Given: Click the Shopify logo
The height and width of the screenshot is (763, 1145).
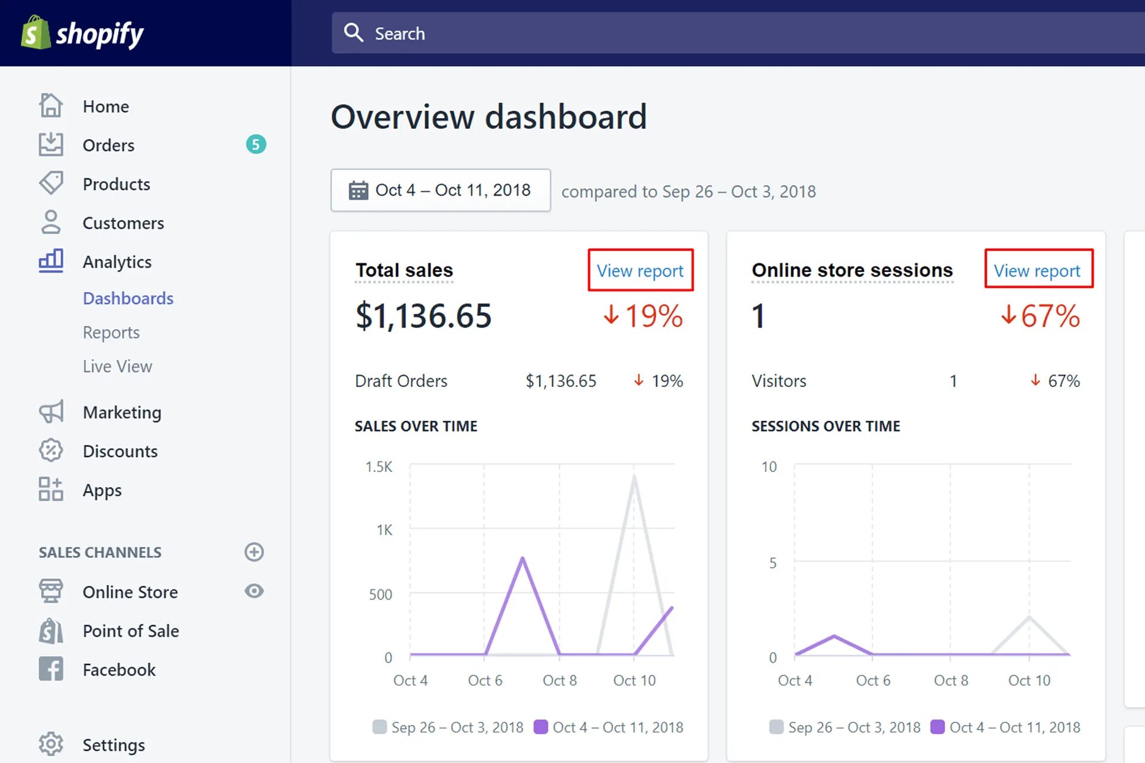Looking at the screenshot, I should click(x=82, y=33).
